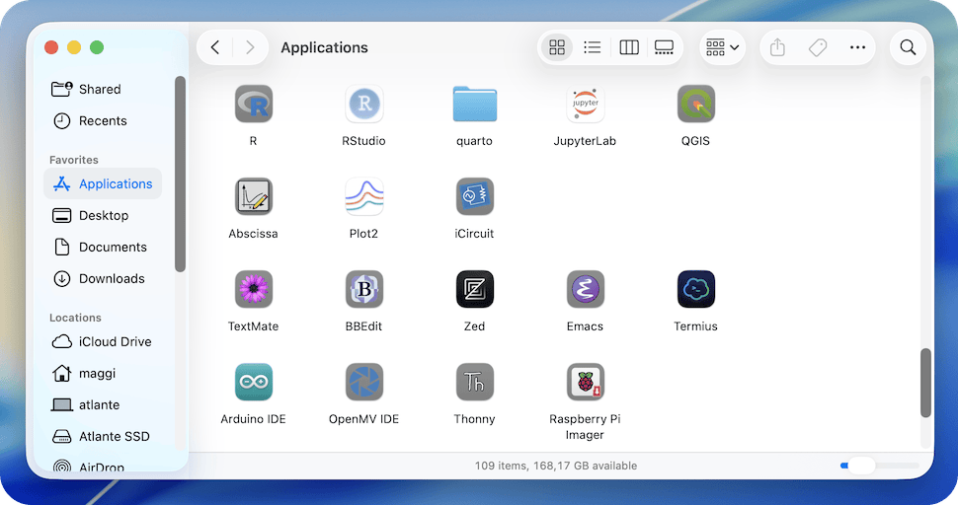
Task: Click the "iCircuit" name label
Action: [474, 234]
